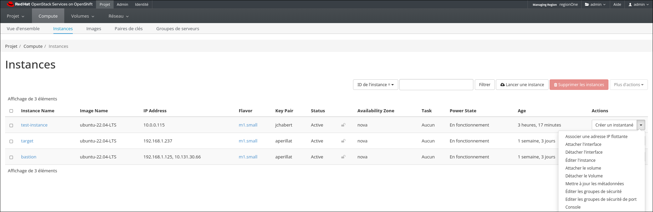Open the admin user menu
Viewport: 653px width, 212px height.
click(638, 4)
